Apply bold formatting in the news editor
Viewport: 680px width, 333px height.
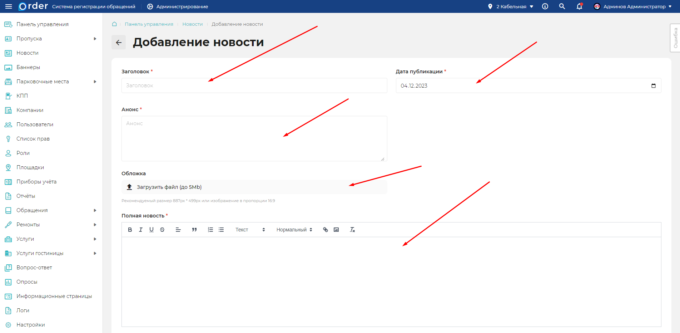(x=130, y=230)
